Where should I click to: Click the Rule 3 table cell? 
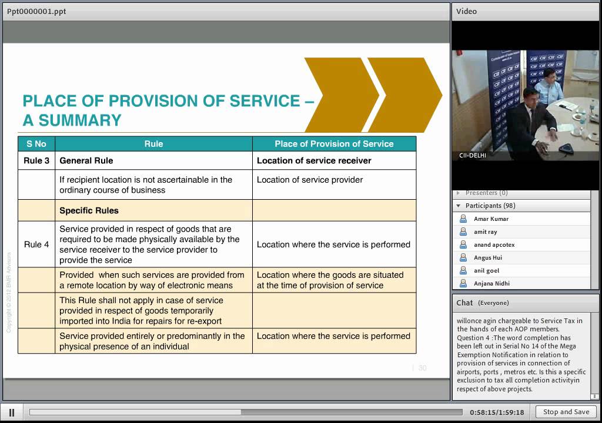point(36,160)
